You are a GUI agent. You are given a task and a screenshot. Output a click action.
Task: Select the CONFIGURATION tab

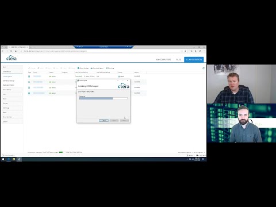click(x=194, y=60)
